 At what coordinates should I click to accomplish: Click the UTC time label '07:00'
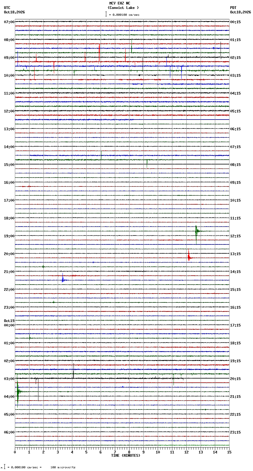click(9, 22)
